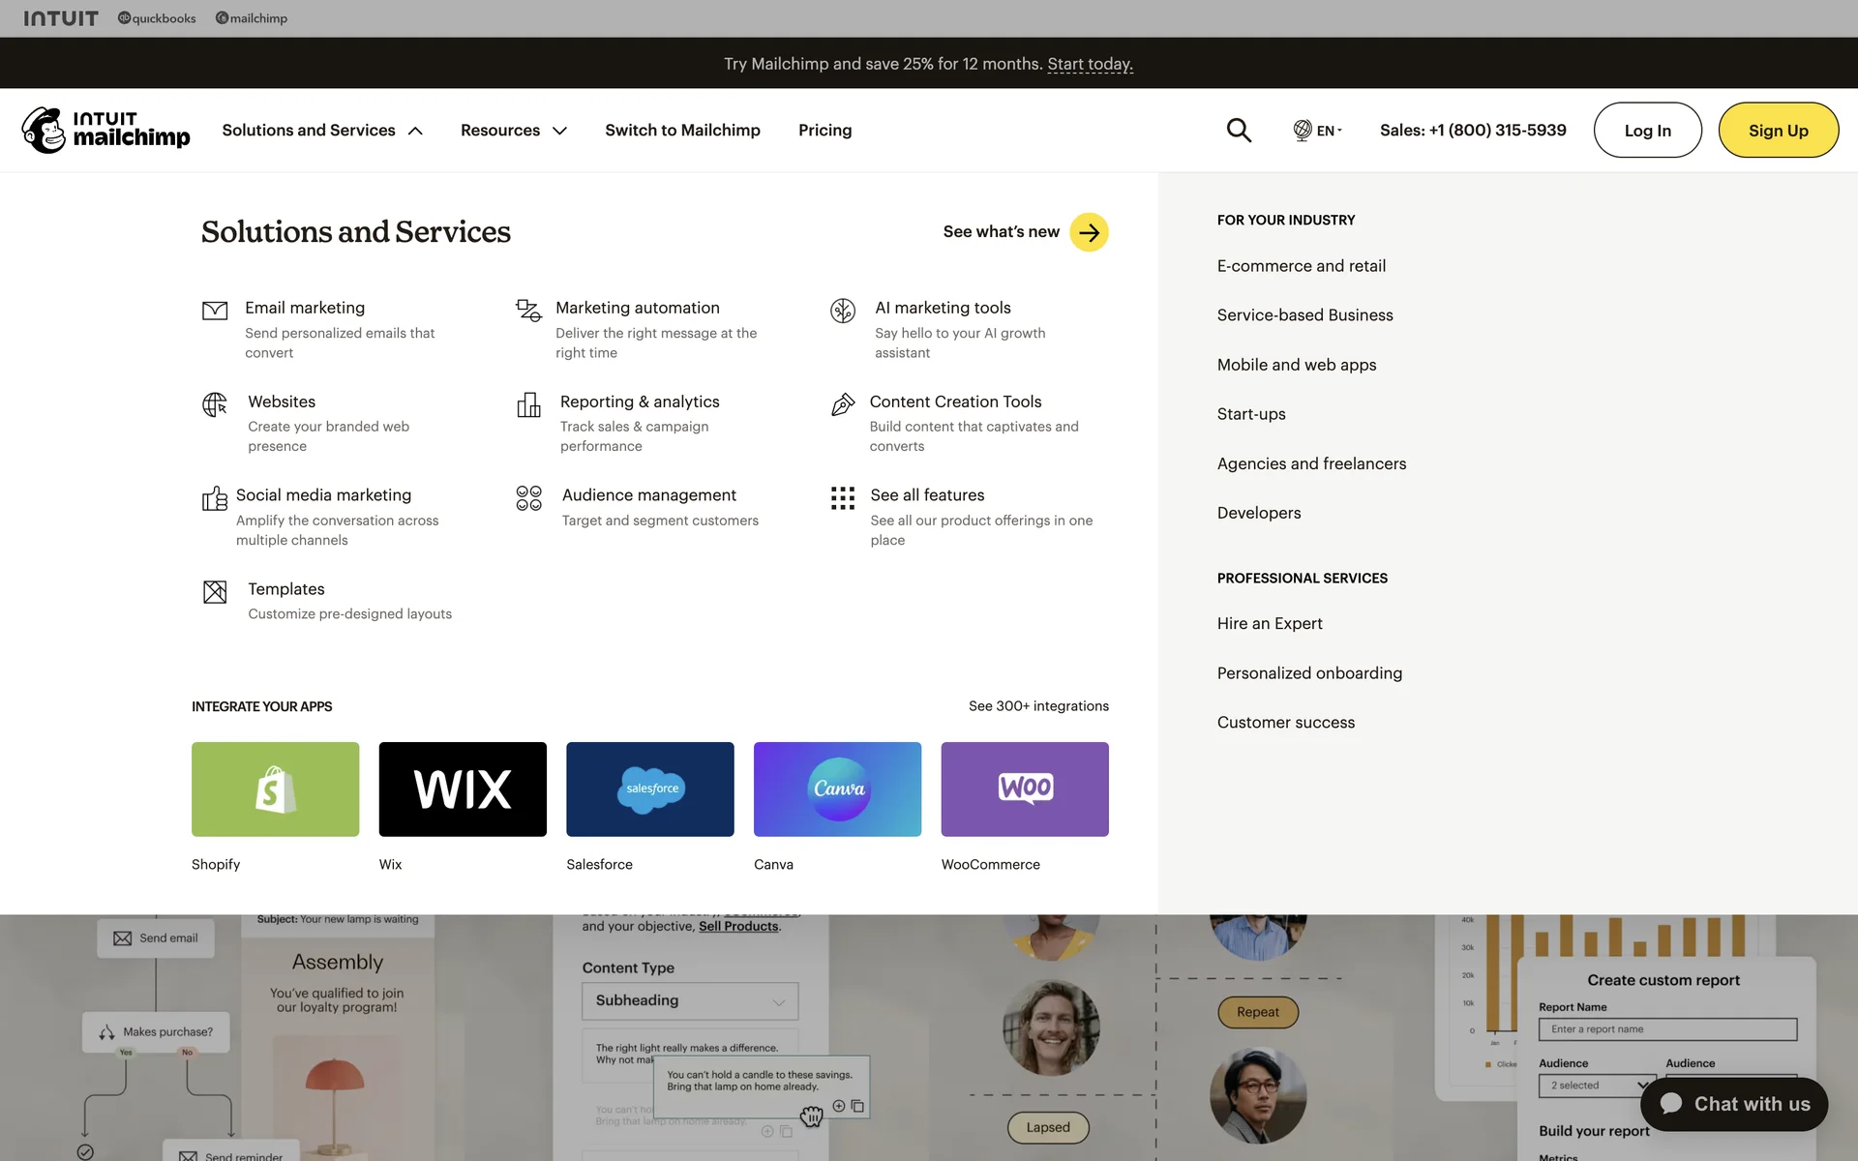Click the Mailchimp monkey logo
Viewport: 1858px width, 1161px height.
pos(45,131)
